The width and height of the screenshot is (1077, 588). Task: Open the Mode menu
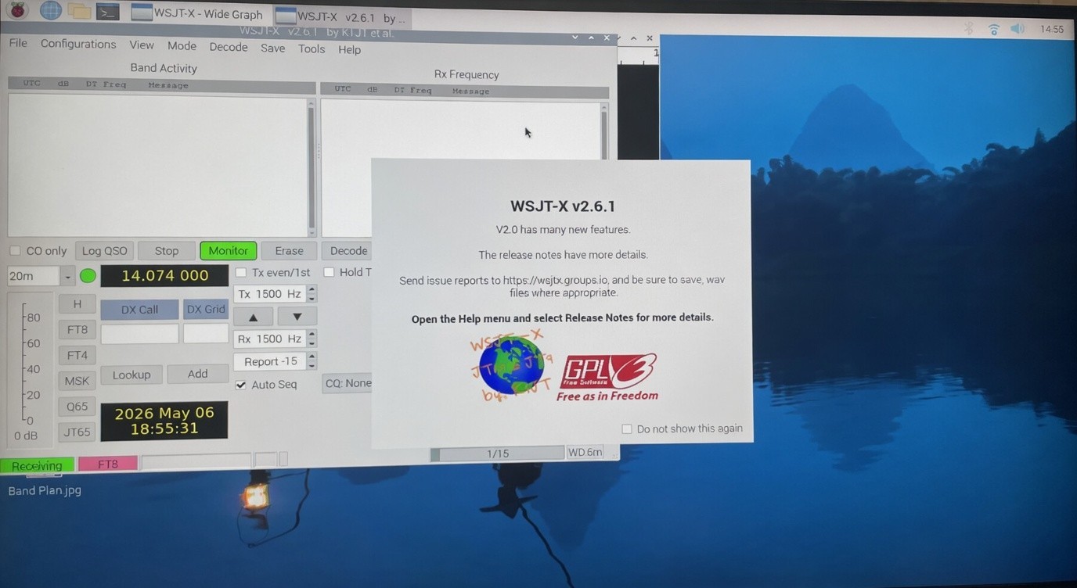(182, 45)
